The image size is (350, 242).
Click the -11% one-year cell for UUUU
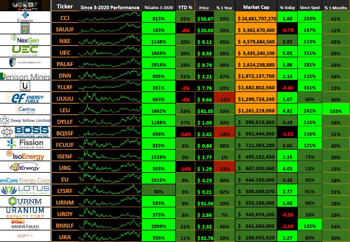[224, 98]
